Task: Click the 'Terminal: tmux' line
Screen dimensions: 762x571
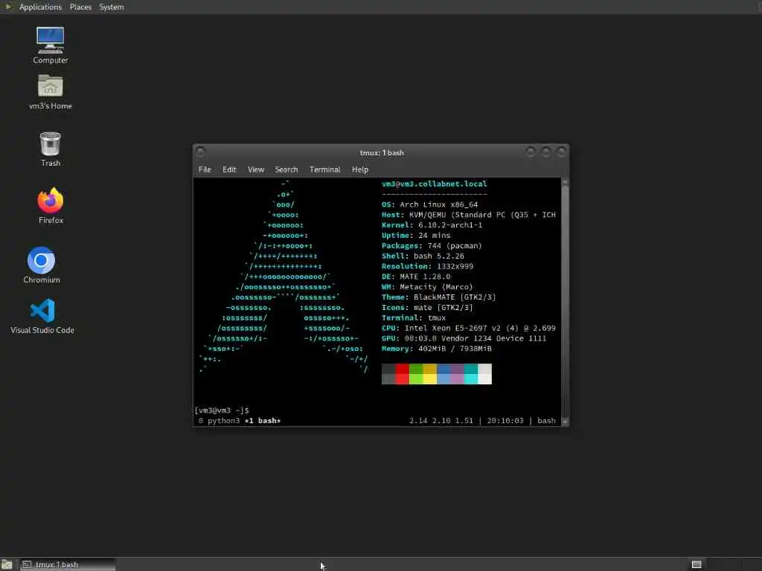Action: (414, 318)
